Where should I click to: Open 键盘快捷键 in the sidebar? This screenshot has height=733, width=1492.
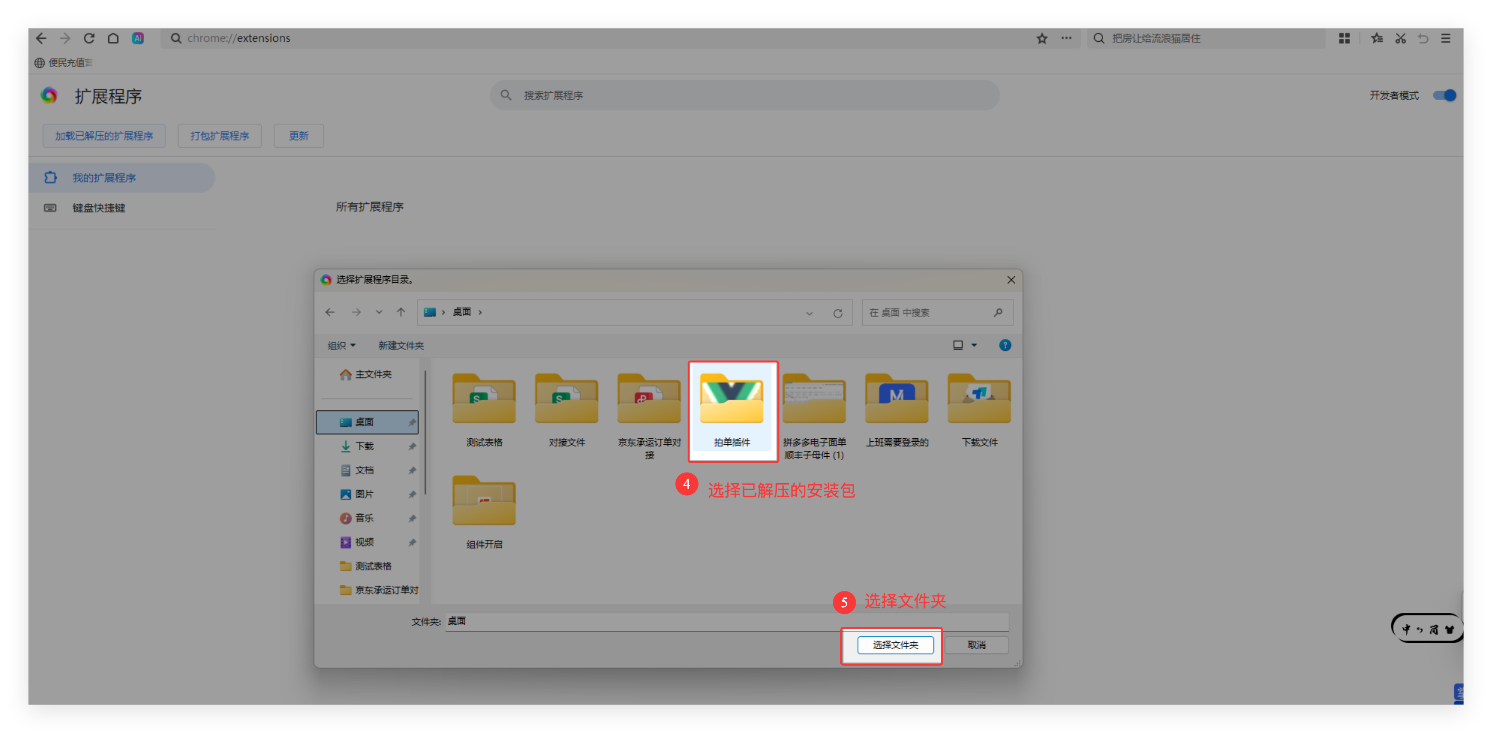[98, 208]
